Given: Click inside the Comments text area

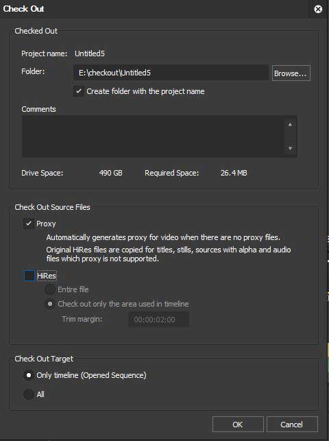Looking at the screenshot, I should [153, 136].
